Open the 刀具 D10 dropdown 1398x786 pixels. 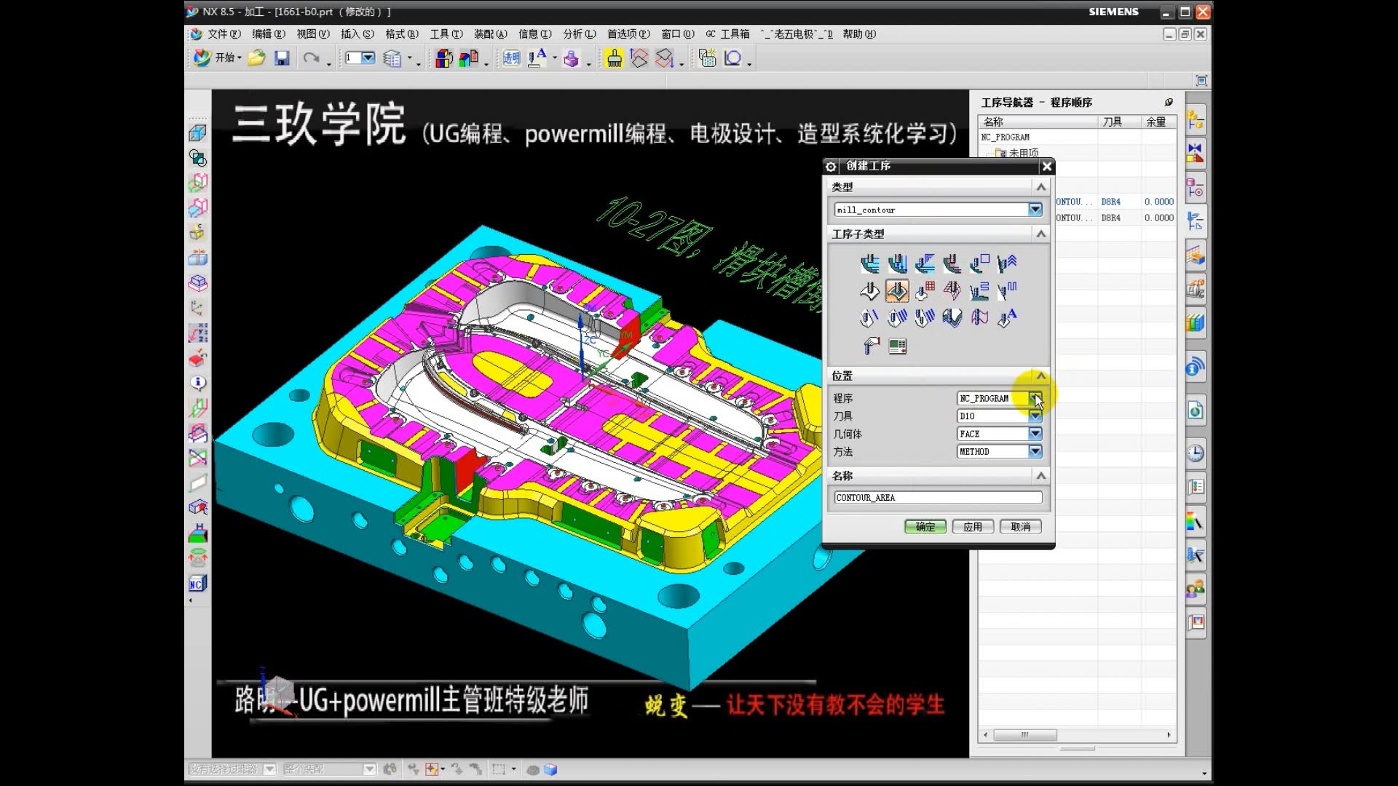[x=1035, y=416]
